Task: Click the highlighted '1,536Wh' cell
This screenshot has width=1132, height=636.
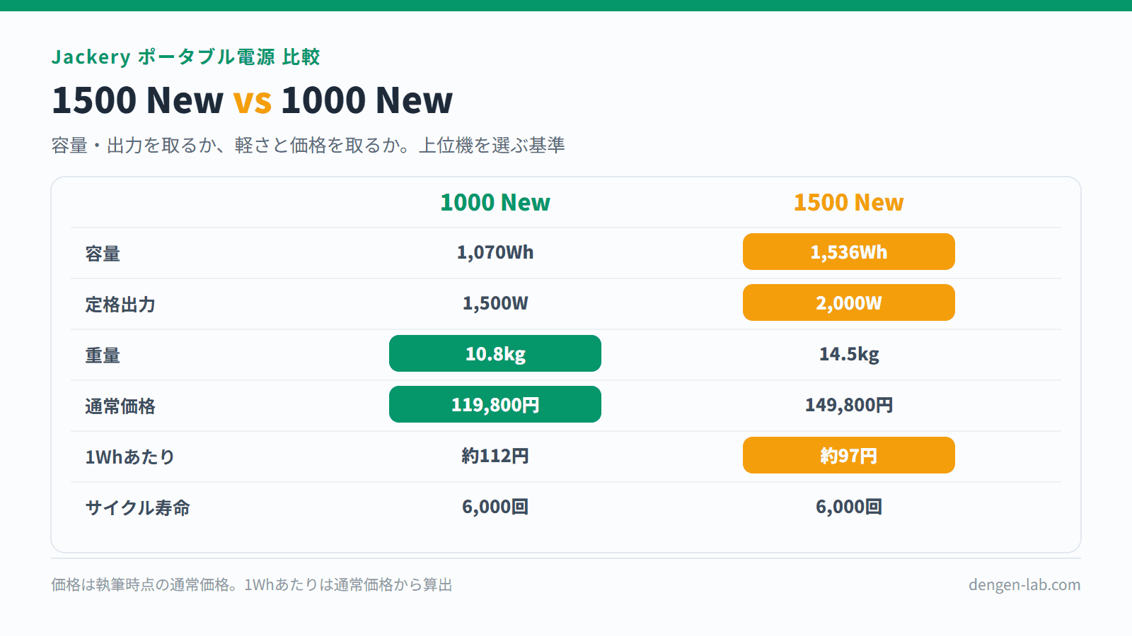Action: [x=849, y=252]
